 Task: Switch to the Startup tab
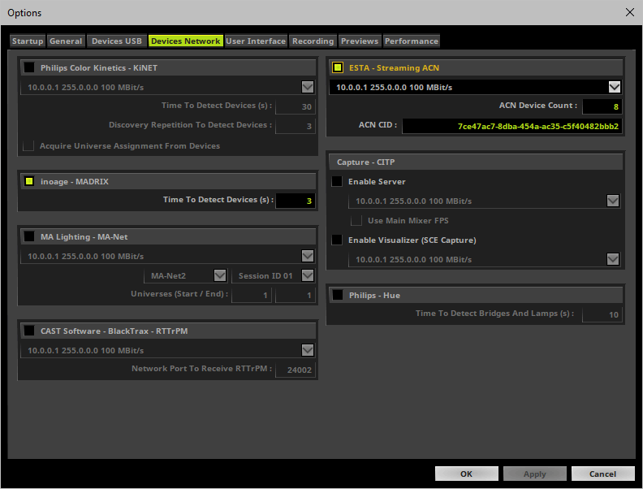coord(28,41)
